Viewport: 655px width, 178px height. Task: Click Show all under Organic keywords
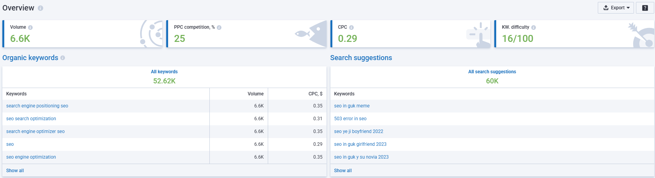click(15, 171)
